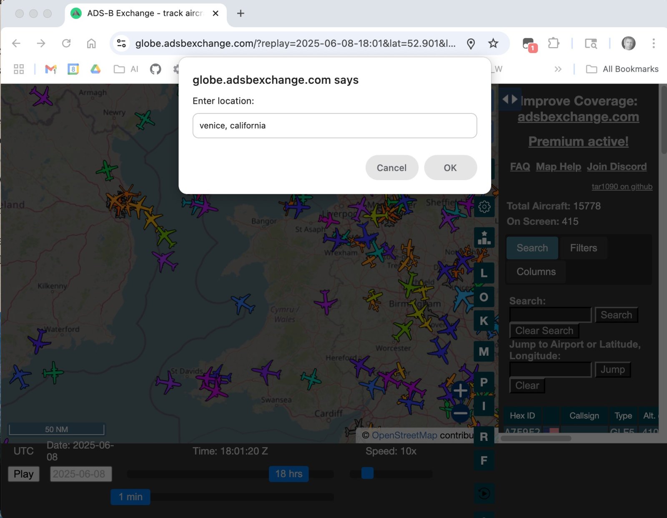Open Gmail bookmark icon
Image resolution: width=667 pixels, height=518 pixels.
pyautogui.click(x=51, y=69)
